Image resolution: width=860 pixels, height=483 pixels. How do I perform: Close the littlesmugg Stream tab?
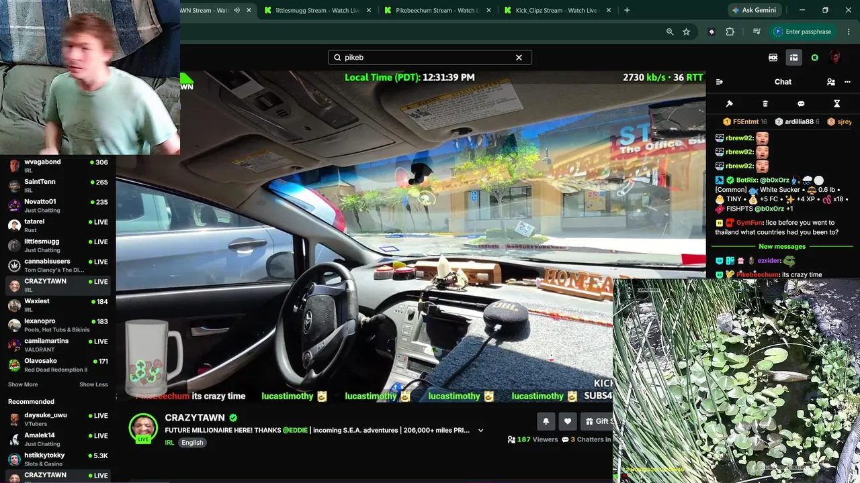tap(369, 10)
